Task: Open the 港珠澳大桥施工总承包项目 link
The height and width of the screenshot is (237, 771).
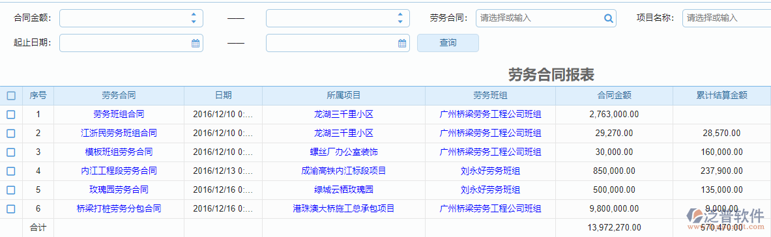Action: [343, 208]
